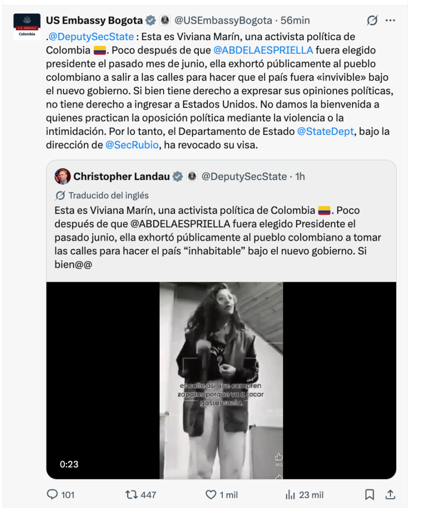
Task: Repost using the retweet arrows icon
Action: click(131, 495)
